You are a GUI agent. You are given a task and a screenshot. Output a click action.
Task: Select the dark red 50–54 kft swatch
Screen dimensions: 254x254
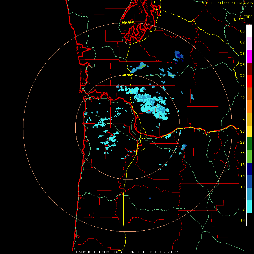click(x=249, y=69)
